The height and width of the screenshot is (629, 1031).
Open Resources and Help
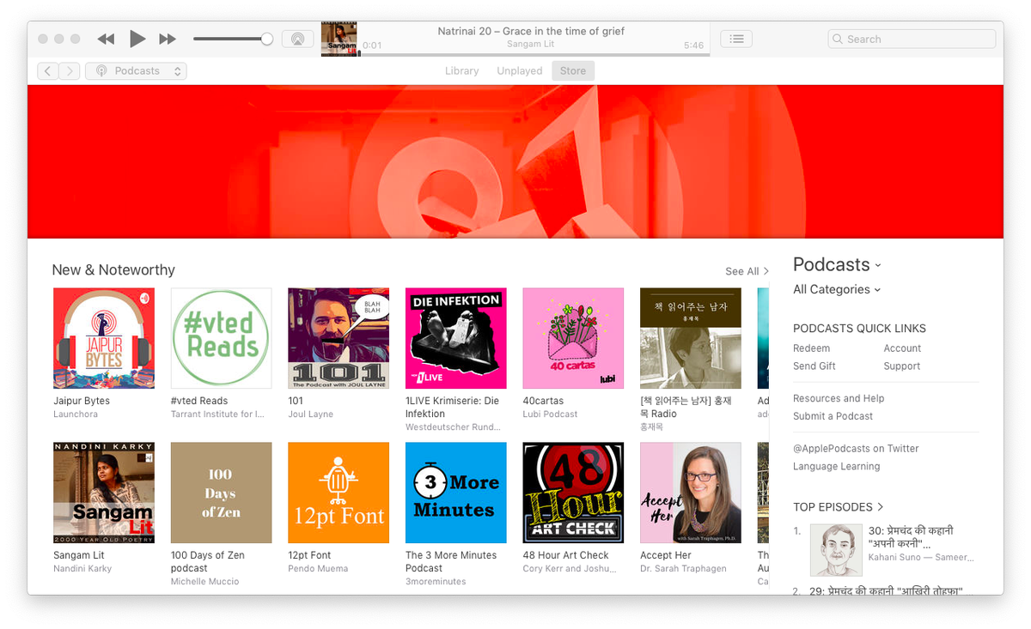839,398
